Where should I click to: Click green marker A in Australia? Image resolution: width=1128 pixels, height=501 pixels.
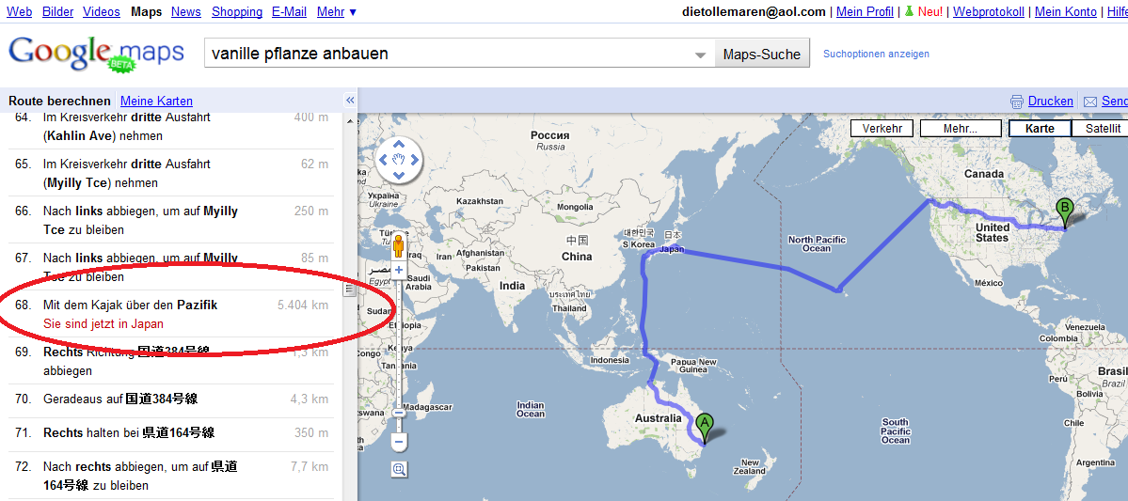(x=705, y=430)
